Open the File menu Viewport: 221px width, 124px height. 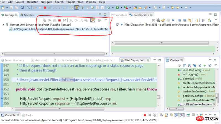3,2
